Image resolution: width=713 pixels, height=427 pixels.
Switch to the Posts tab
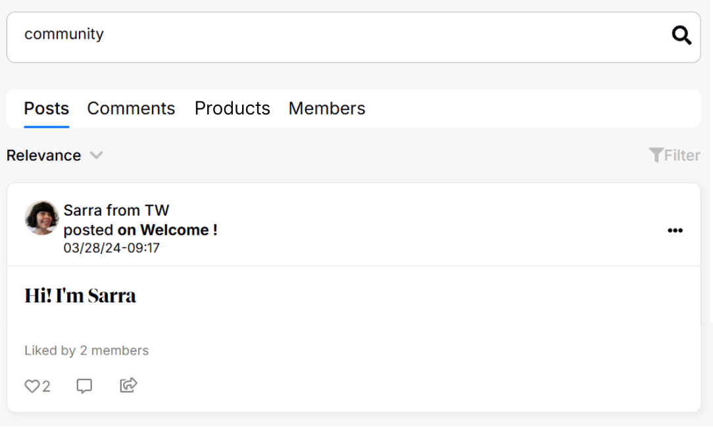(x=47, y=109)
